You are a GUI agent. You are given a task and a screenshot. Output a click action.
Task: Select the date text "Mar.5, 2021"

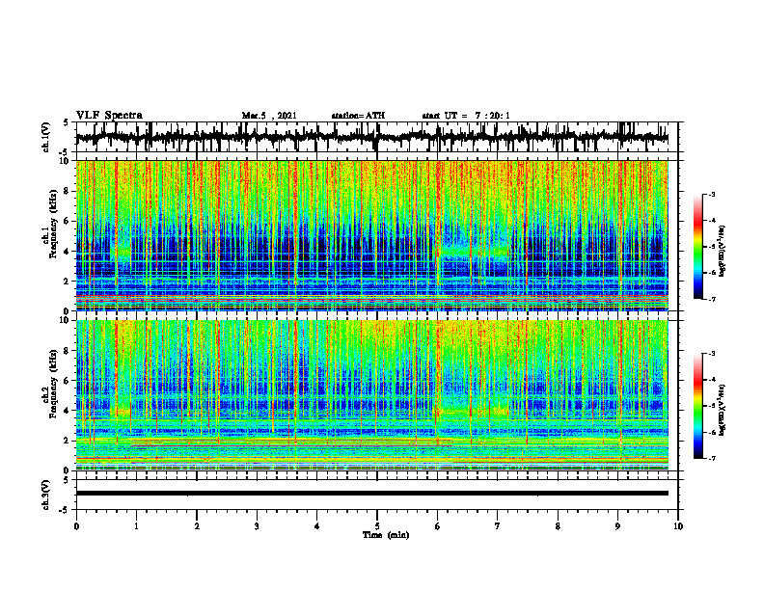coord(269,116)
